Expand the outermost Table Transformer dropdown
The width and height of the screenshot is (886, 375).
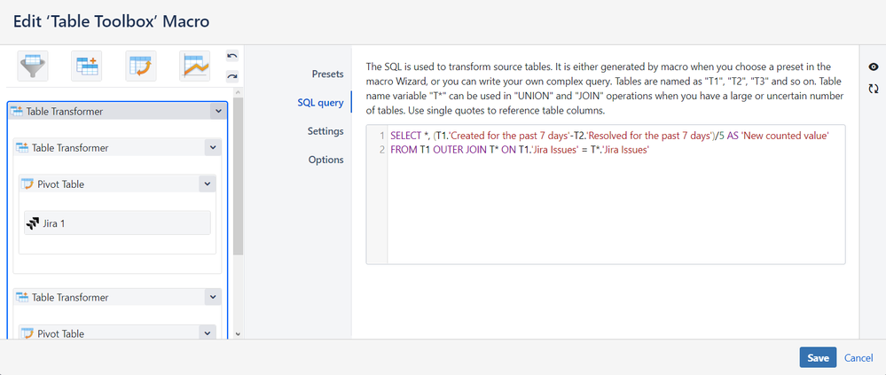[217, 112]
